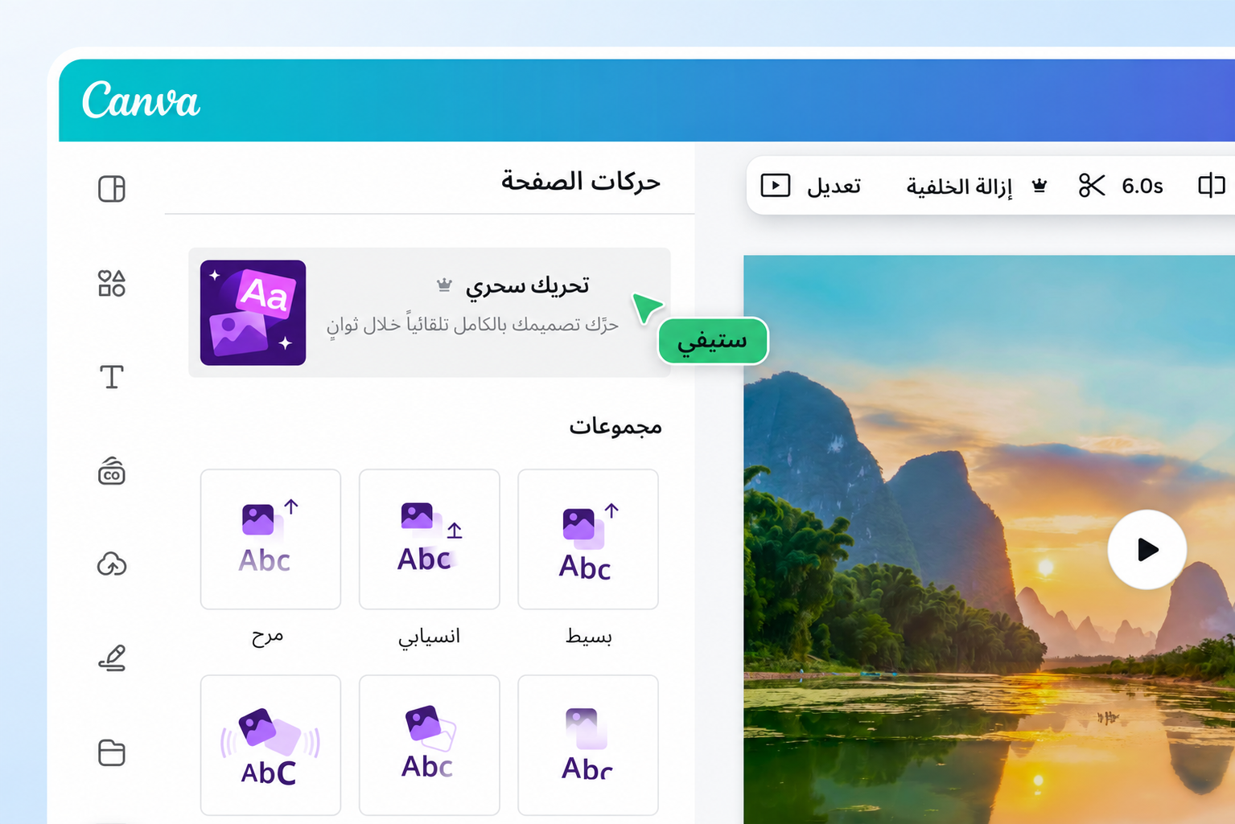Select the Draw pen sidebar icon
Image resolution: width=1235 pixels, height=824 pixels.
pyautogui.click(x=112, y=658)
